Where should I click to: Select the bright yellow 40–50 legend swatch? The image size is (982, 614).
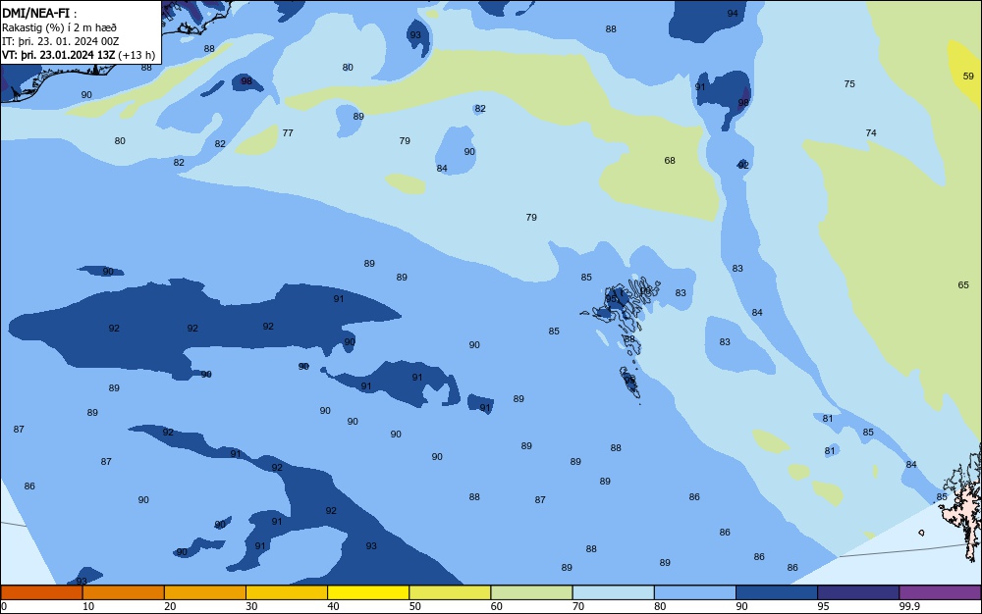[x=368, y=592]
